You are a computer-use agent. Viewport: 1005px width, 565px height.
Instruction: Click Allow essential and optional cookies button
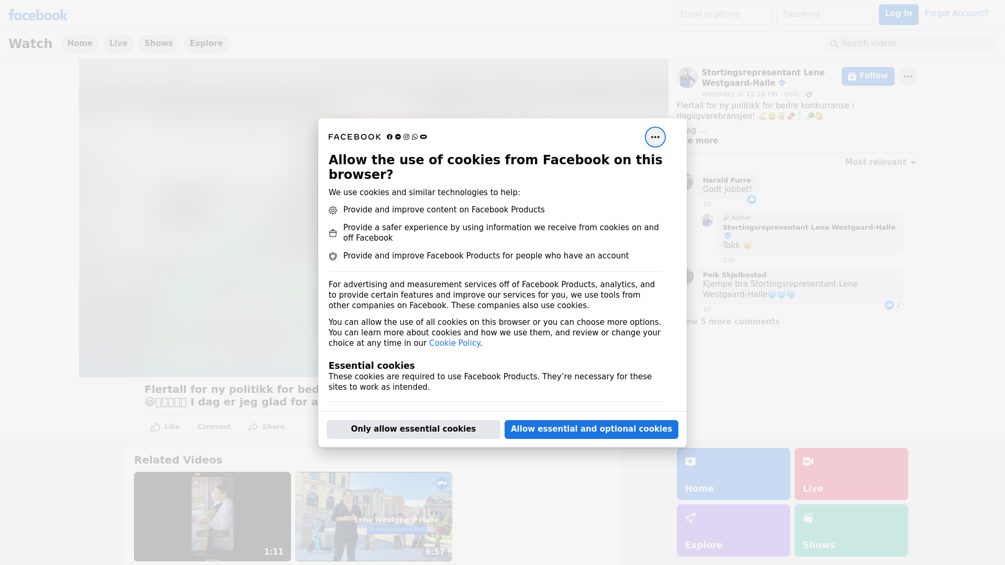click(591, 429)
